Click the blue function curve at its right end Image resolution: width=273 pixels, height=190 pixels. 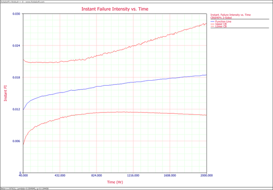205,75
